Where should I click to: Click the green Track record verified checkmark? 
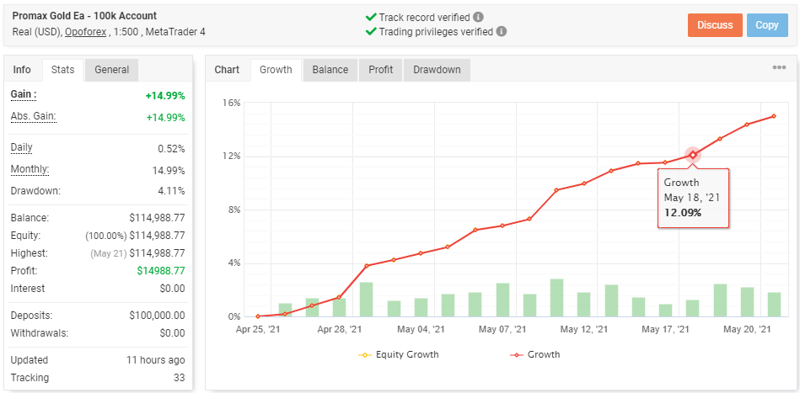(371, 17)
